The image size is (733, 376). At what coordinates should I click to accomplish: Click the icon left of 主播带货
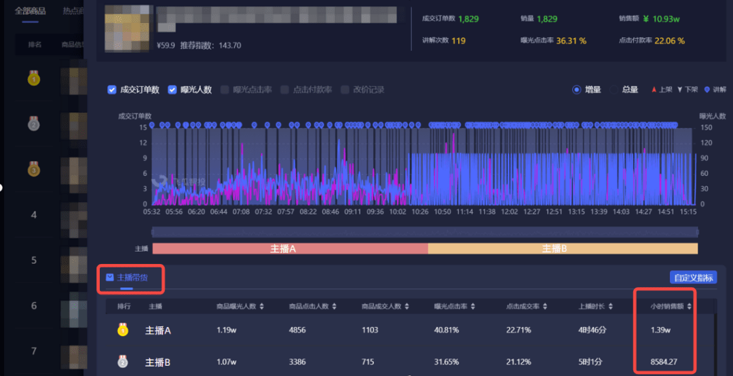(x=110, y=278)
